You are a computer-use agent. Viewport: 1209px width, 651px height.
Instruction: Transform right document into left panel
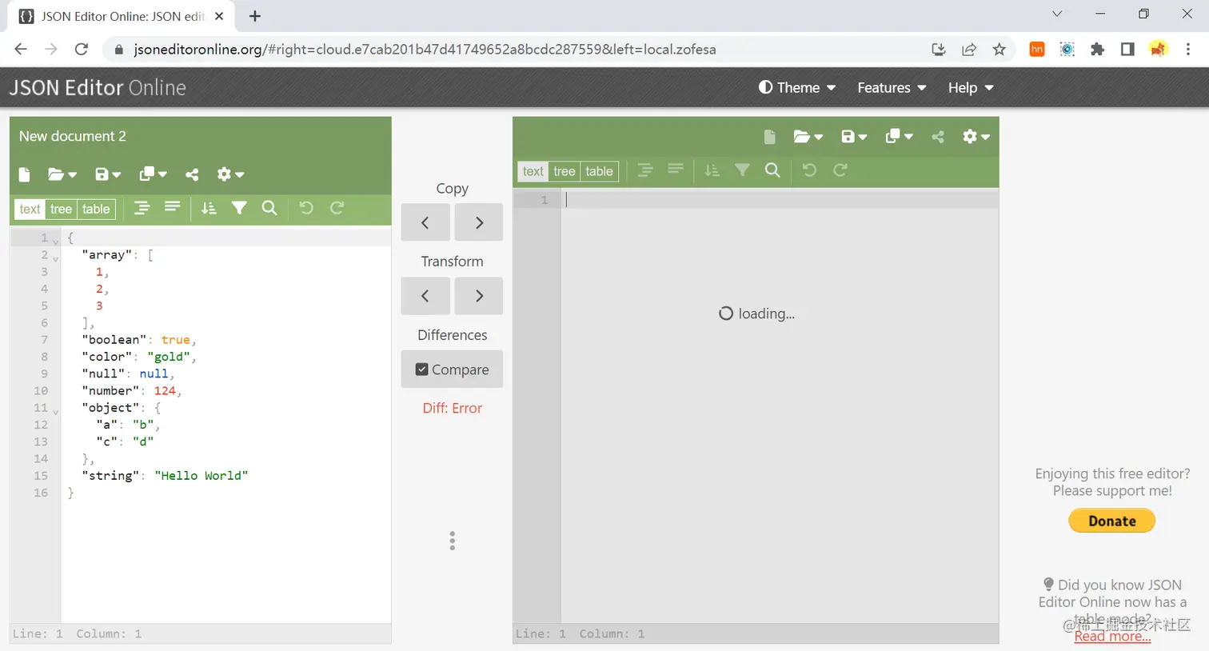425,296
